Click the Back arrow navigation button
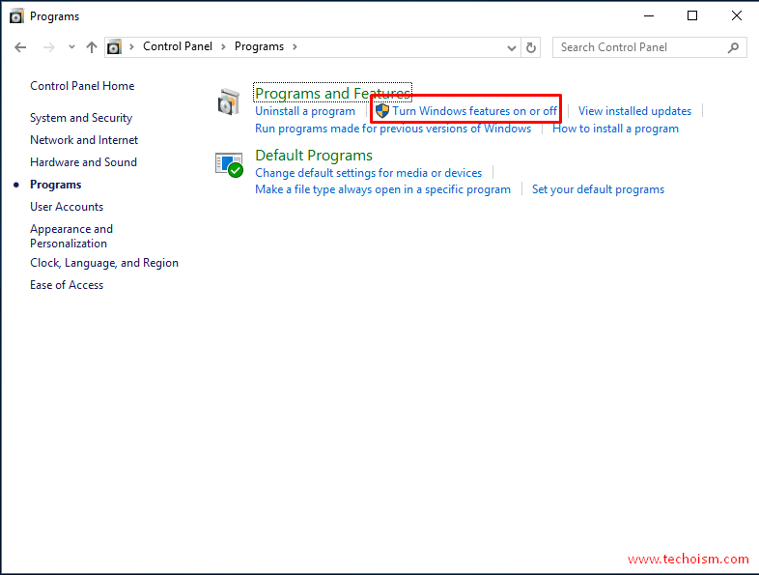The width and height of the screenshot is (759, 575). [x=20, y=47]
